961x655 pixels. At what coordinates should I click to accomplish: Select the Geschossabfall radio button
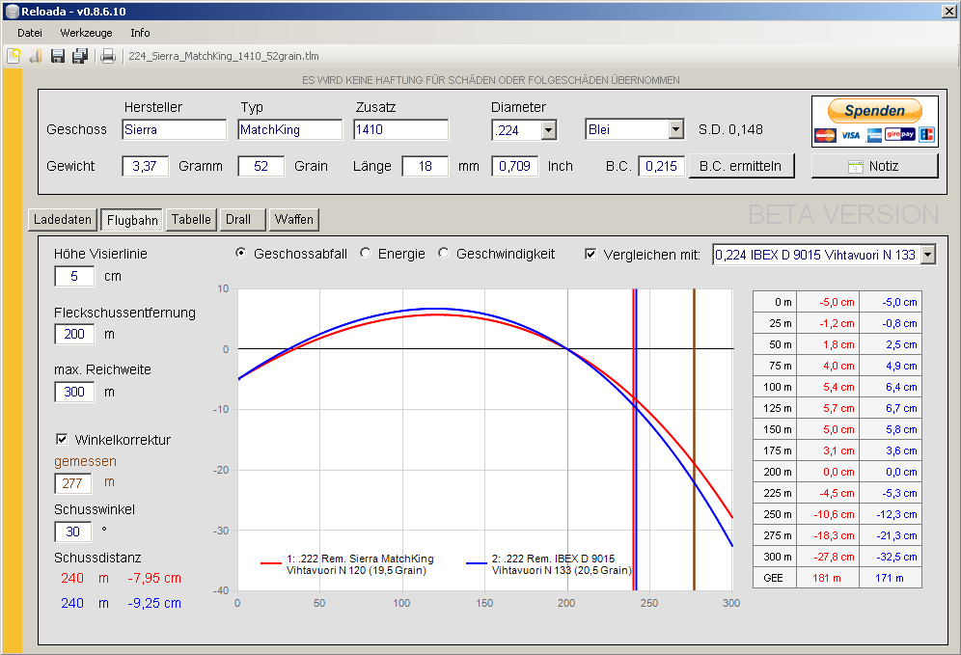[x=241, y=253]
